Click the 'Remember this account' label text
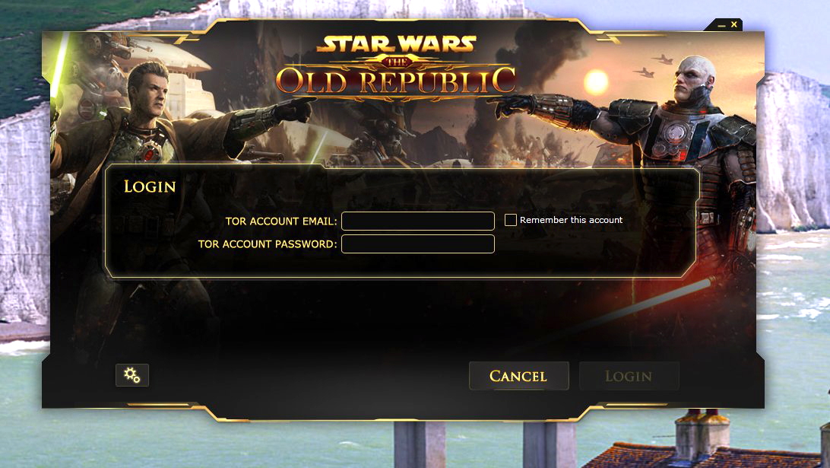This screenshot has height=468, width=830. [571, 220]
